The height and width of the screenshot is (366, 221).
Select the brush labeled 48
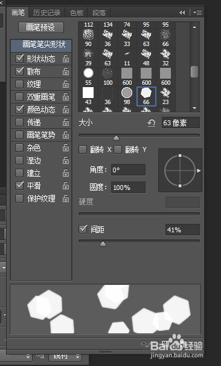click(146, 57)
